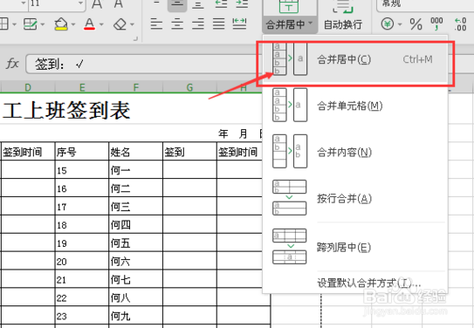Apply the red font color letter A
This screenshot has height=328, width=474.
90,24
